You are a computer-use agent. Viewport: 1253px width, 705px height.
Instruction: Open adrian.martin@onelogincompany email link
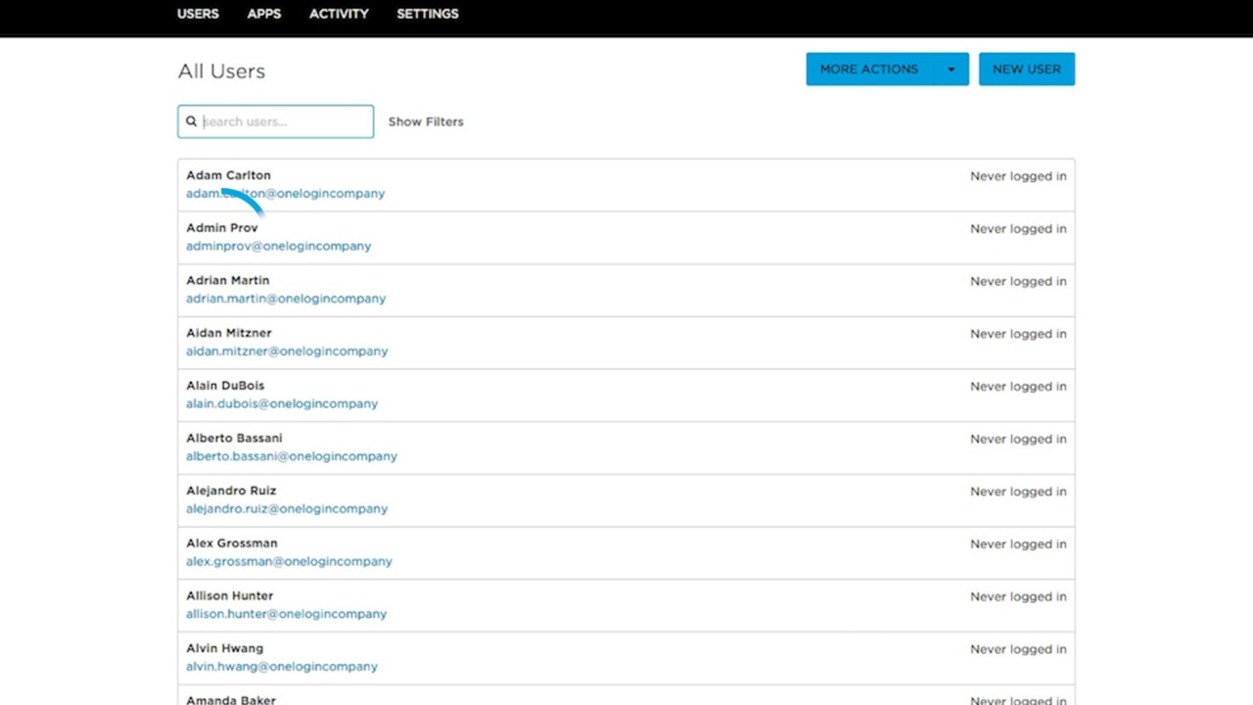pos(285,299)
